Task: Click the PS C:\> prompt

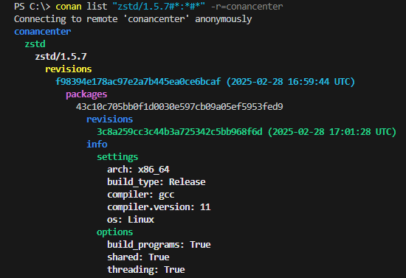Action: pos(32,6)
